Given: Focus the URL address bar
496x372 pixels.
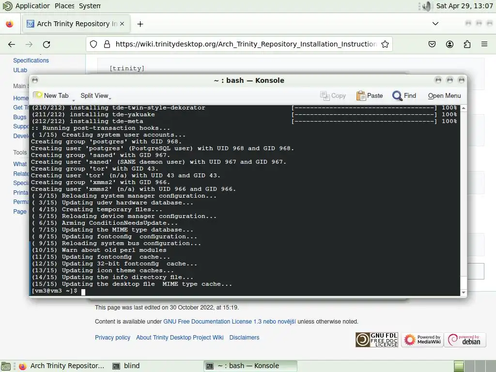Looking at the screenshot, I should pyautogui.click(x=246, y=44).
